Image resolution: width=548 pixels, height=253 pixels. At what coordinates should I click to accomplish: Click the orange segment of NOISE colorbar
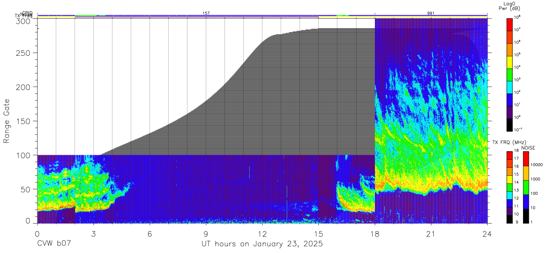click(526, 173)
